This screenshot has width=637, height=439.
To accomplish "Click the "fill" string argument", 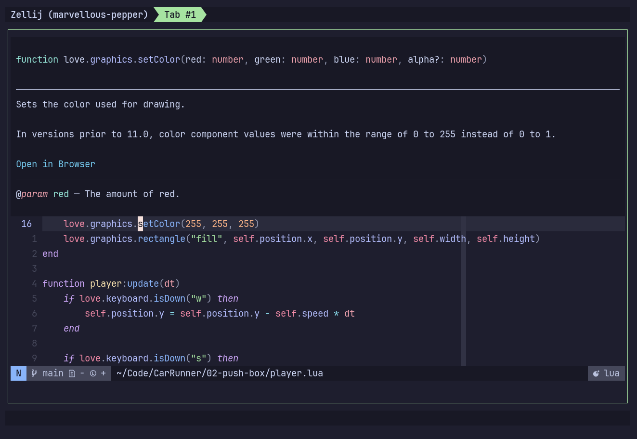I will (207, 239).
